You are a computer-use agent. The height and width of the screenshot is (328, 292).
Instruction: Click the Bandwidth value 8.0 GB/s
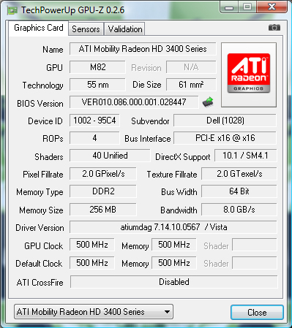pyautogui.click(x=239, y=210)
